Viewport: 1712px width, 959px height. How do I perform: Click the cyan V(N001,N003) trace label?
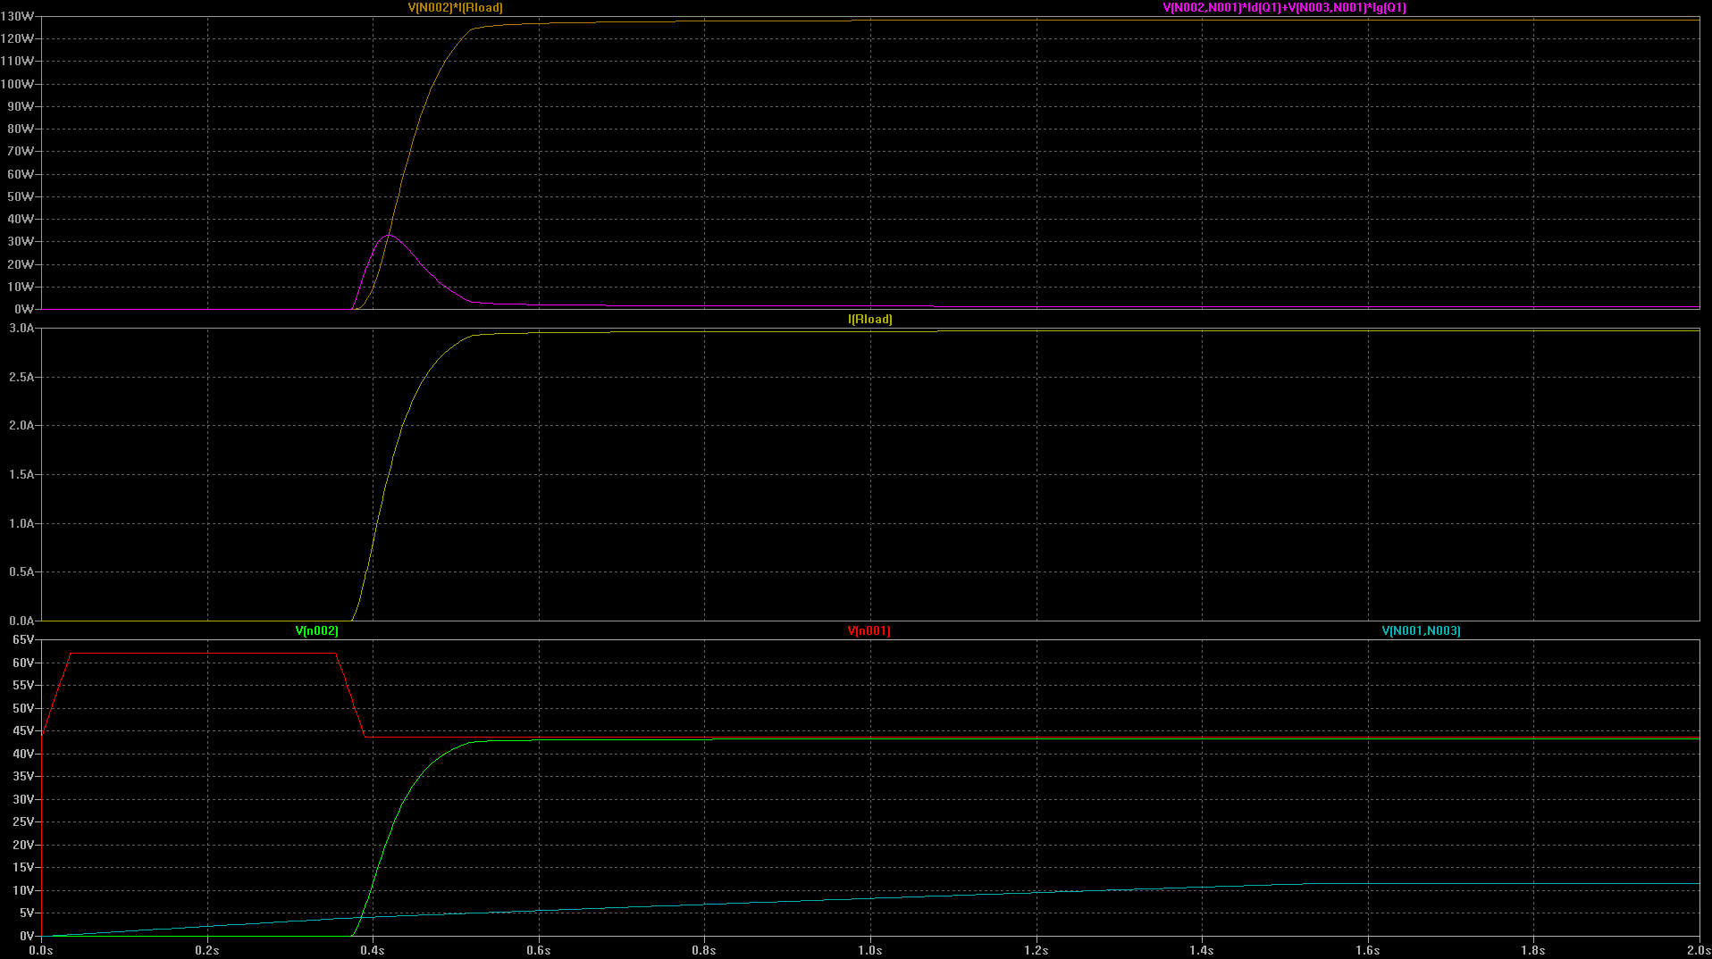click(1421, 630)
